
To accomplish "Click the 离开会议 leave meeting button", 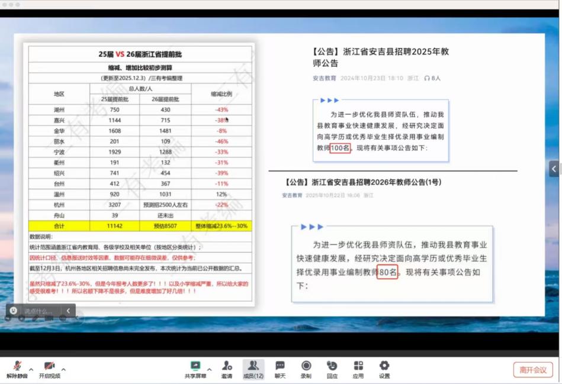I will pos(532,370).
